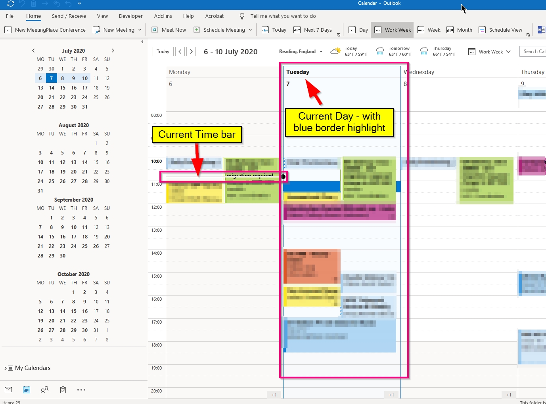
Task: Collapse the folder pane with the chevron
Action: [142, 42]
